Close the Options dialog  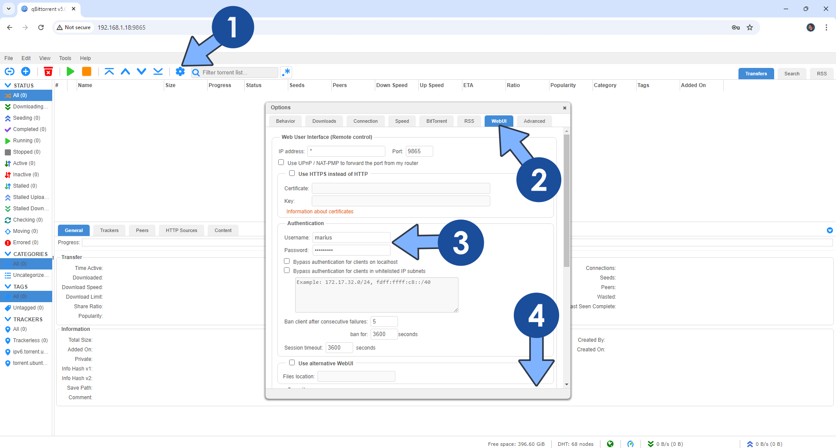(565, 108)
